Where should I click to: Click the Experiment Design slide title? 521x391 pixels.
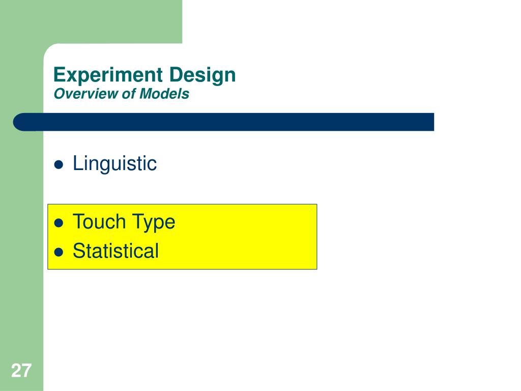(x=144, y=75)
